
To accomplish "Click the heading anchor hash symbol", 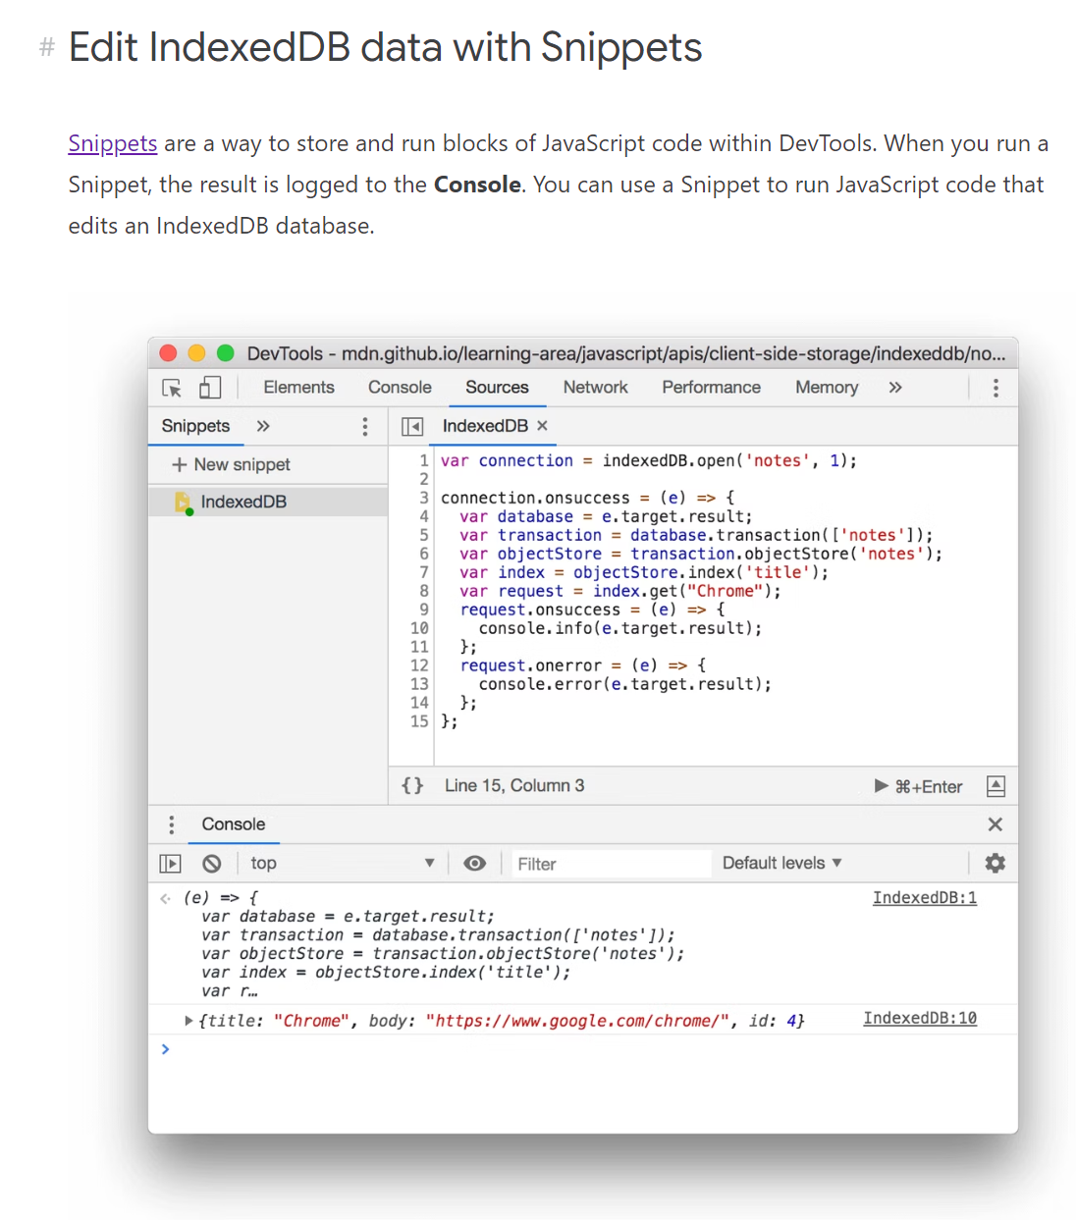I will [46, 47].
